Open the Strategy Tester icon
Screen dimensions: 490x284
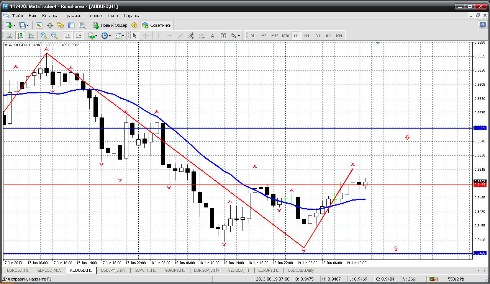82,25
